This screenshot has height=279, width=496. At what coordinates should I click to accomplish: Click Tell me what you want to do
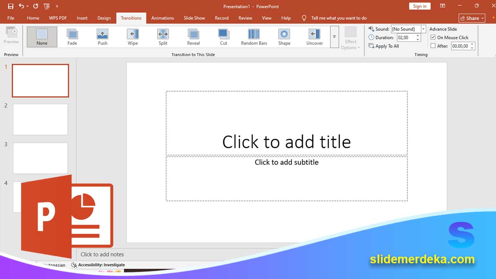click(x=339, y=18)
